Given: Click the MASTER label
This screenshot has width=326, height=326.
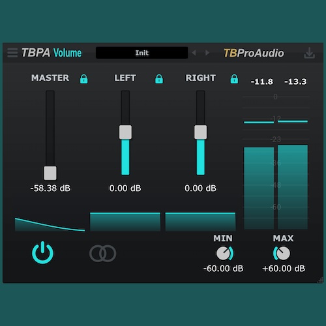Looking at the screenshot, I should pyautogui.click(x=50, y=78).
